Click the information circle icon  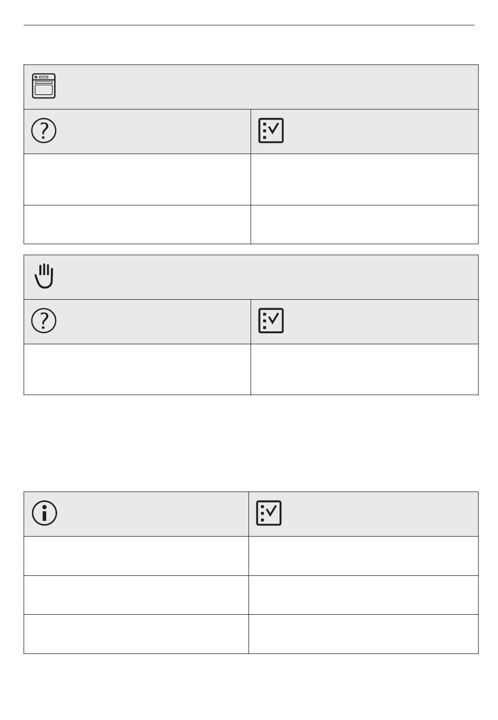click(45, 513)
